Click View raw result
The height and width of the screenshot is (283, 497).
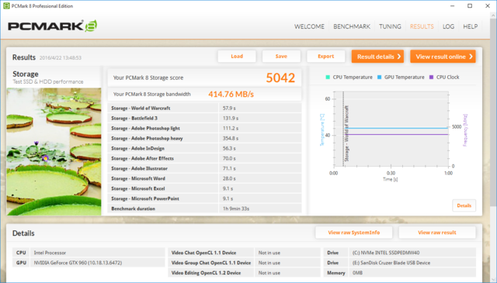(x=437, y=233)
